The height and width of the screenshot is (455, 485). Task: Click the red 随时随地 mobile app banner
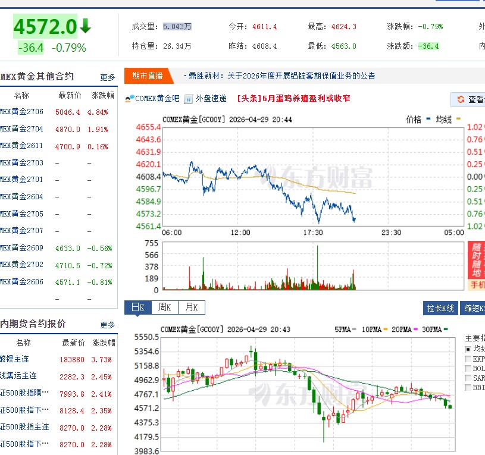(x=476, y=259)
